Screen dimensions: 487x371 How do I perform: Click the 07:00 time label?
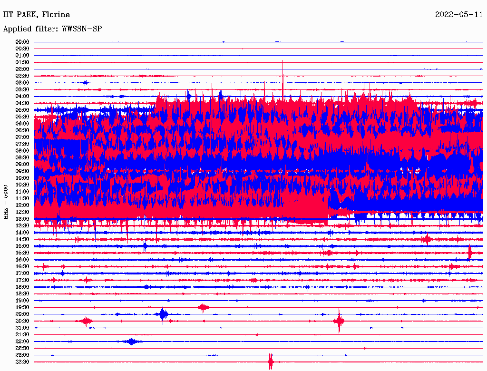click(x=22, y=137)
